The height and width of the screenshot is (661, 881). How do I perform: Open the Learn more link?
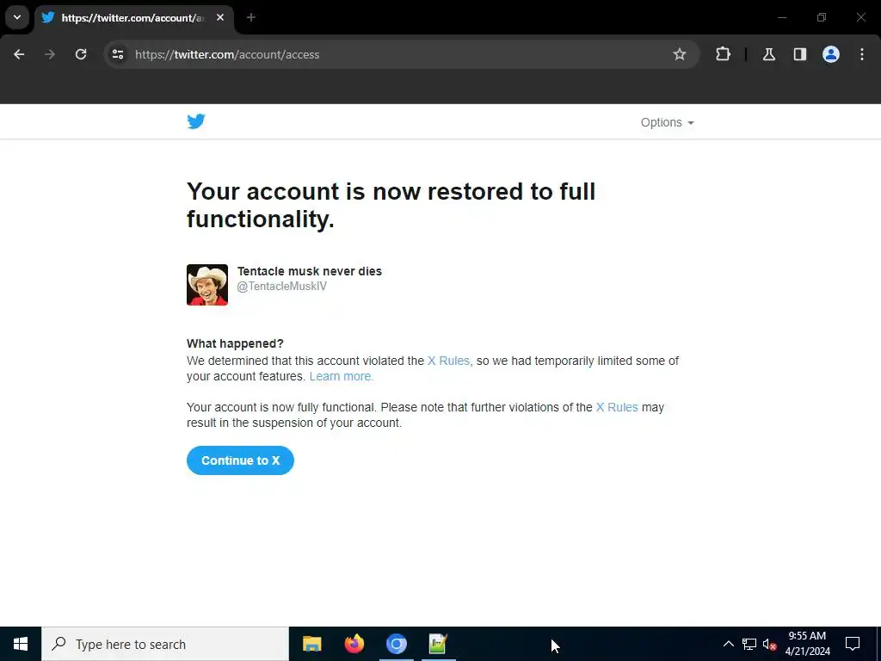341,377
